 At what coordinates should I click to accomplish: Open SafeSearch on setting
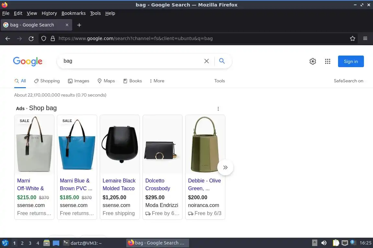pyautogui.click(x=348, y=81)
